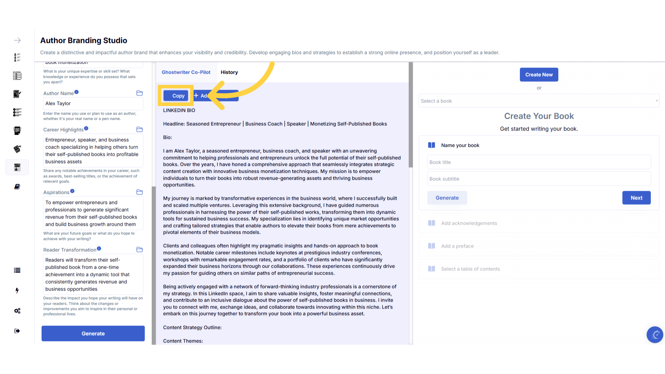This screenshot has height=374, width=665.
Task: Expand Select a table of contents step
Action: (x=539, y=269)
